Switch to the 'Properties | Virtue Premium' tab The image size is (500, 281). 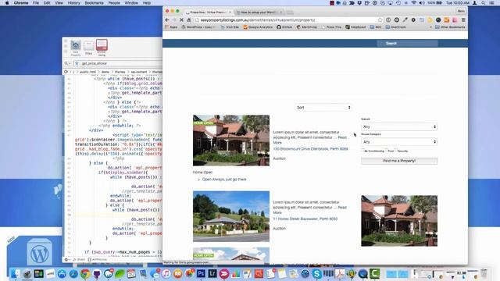[209, 12]
